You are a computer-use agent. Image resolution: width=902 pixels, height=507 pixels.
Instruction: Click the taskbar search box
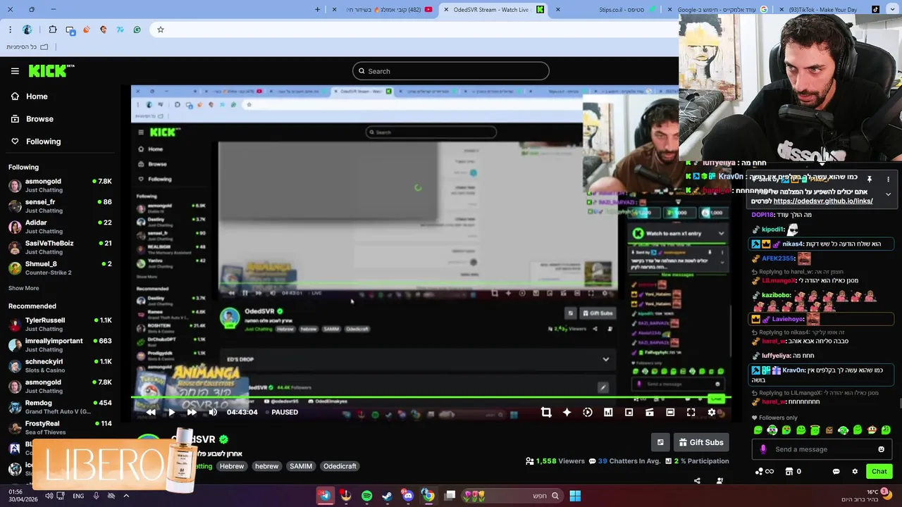(511, 496)
